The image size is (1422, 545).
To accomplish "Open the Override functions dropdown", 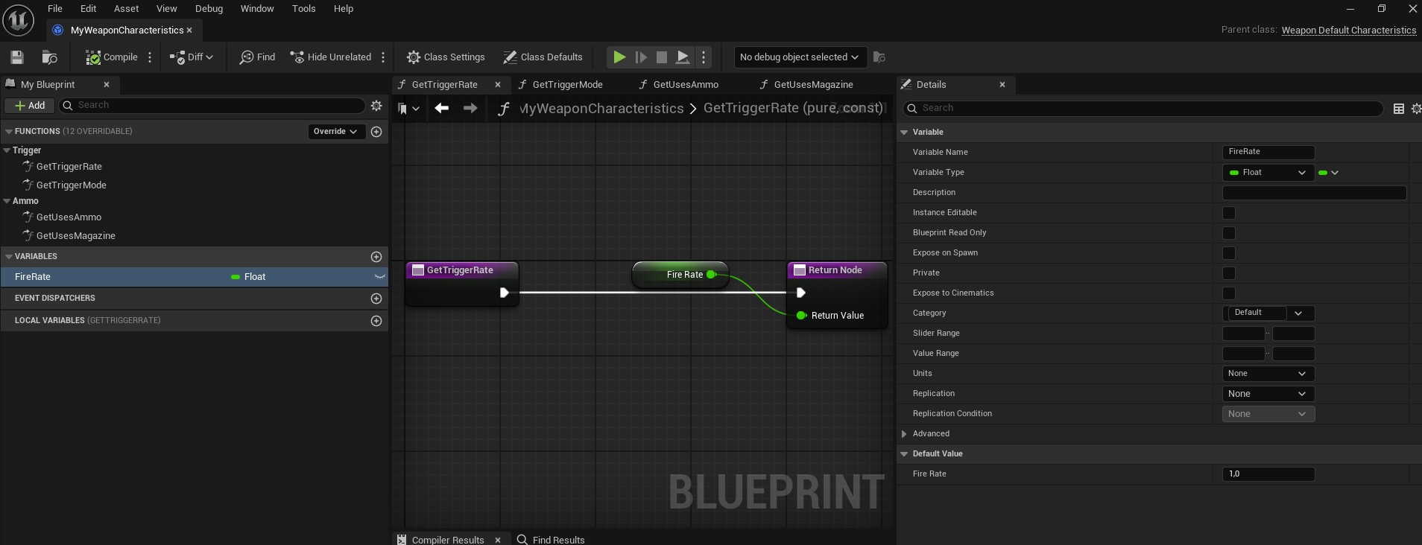I will [337, 132].
